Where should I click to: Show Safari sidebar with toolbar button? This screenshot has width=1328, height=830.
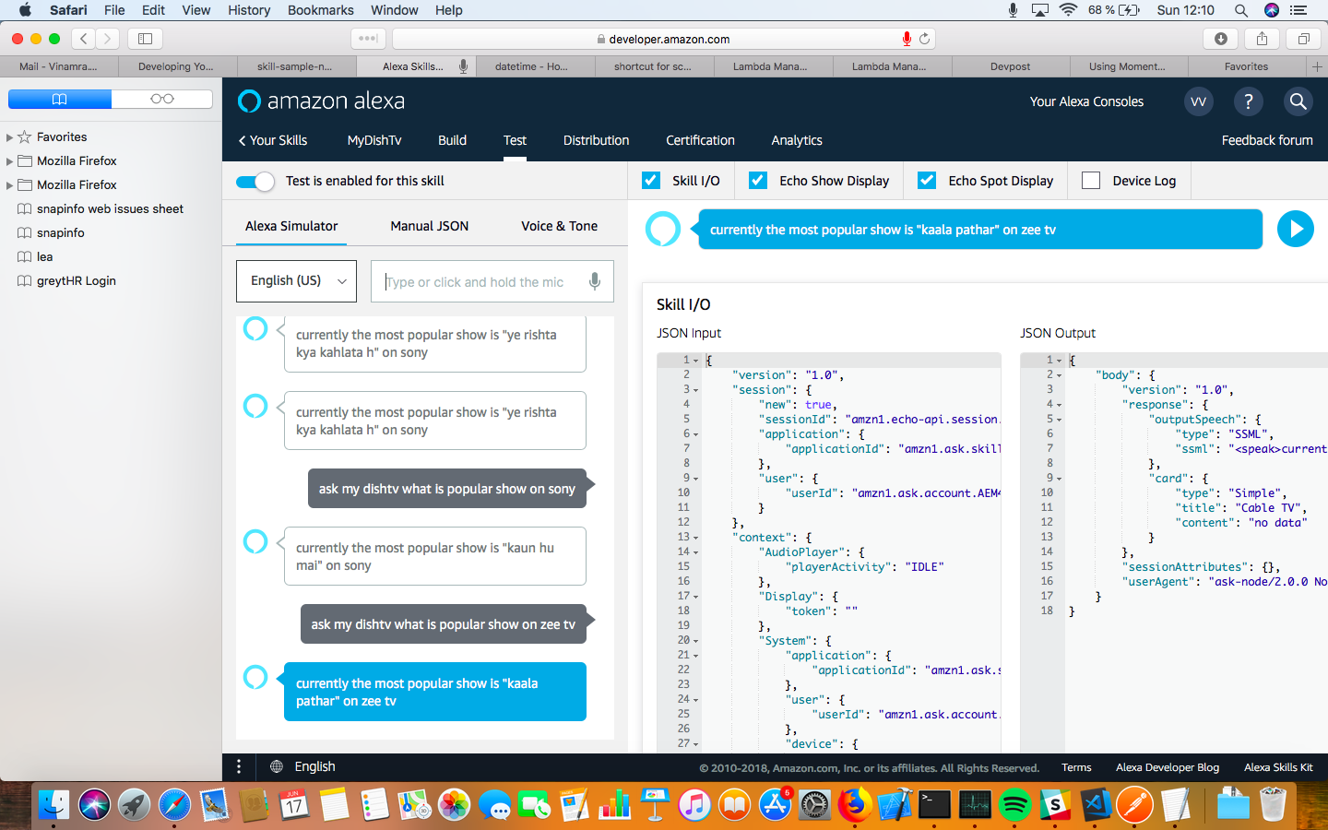[x=145, y=39]
